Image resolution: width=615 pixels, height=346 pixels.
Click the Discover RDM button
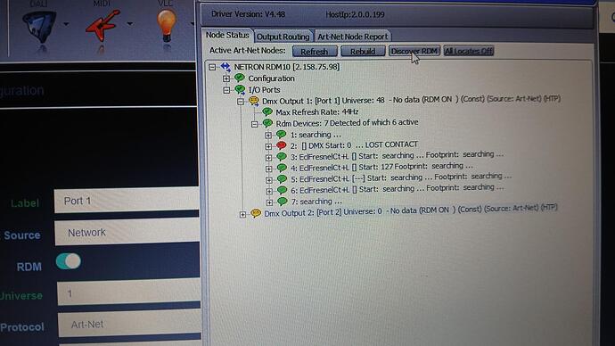414,51
